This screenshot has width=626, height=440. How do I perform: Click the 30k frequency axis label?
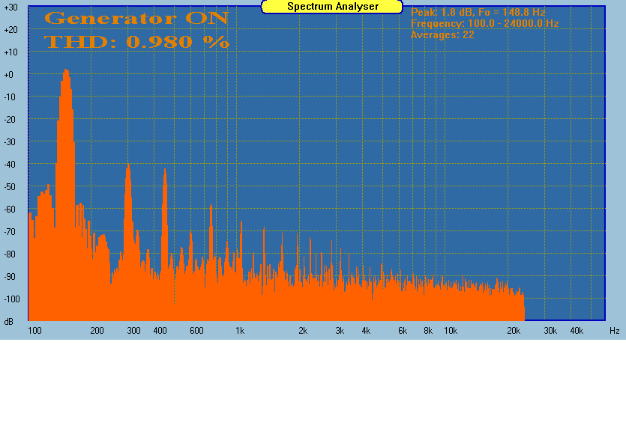click(x=550, y=331)
